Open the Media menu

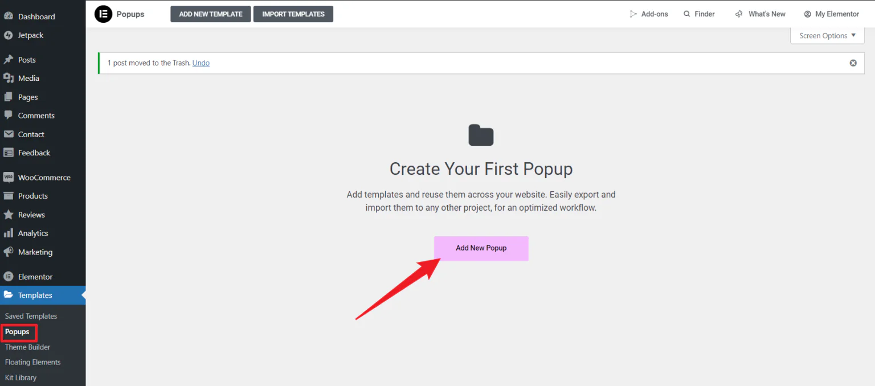point(43,78)
